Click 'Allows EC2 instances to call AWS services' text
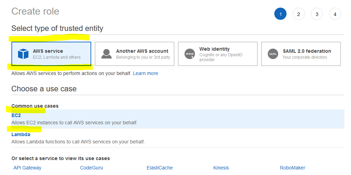The image size is (351, 175). click(74, 123)
